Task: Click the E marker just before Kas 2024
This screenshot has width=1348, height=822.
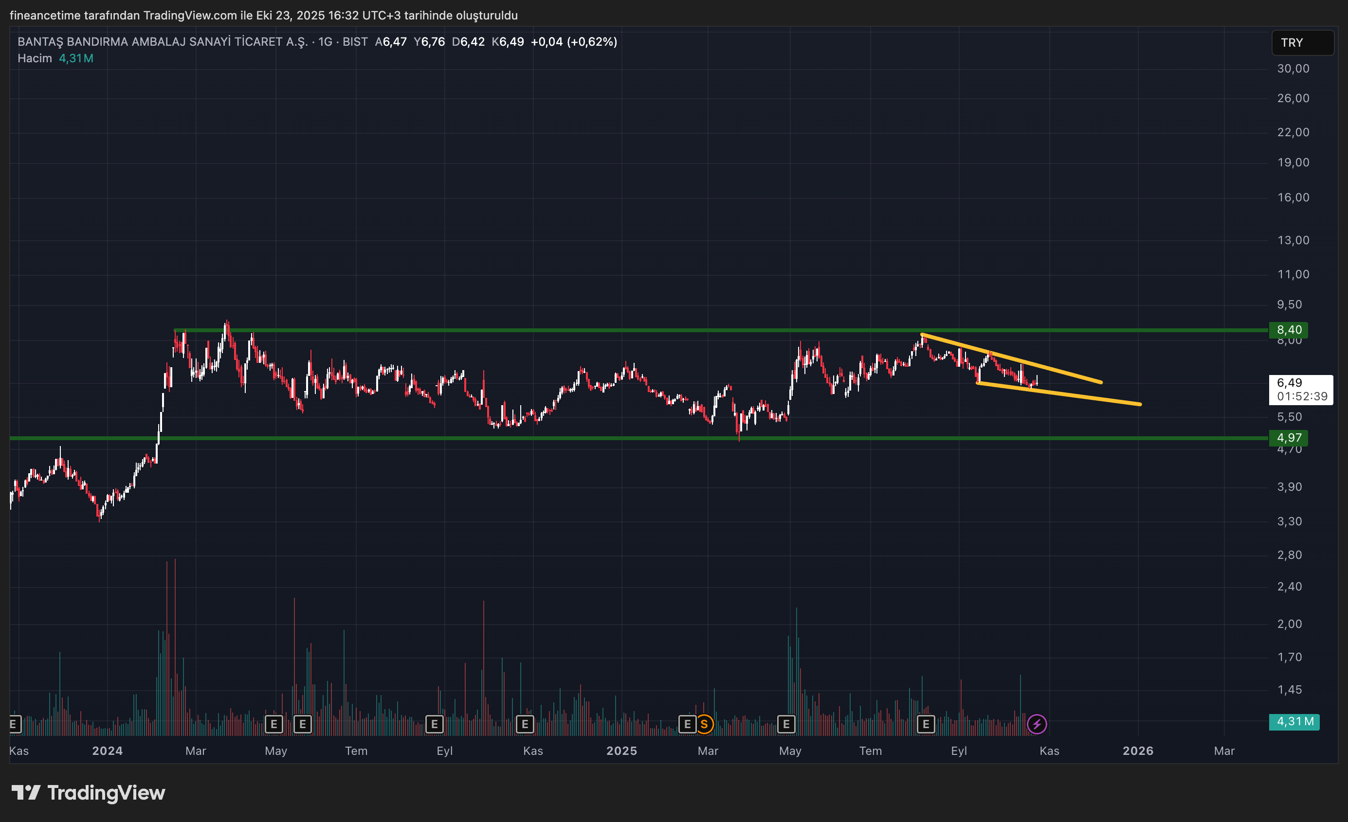Action: click(x=525, y=724)
